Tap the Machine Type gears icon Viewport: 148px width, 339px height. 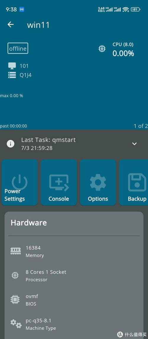(x=16, y=324)
